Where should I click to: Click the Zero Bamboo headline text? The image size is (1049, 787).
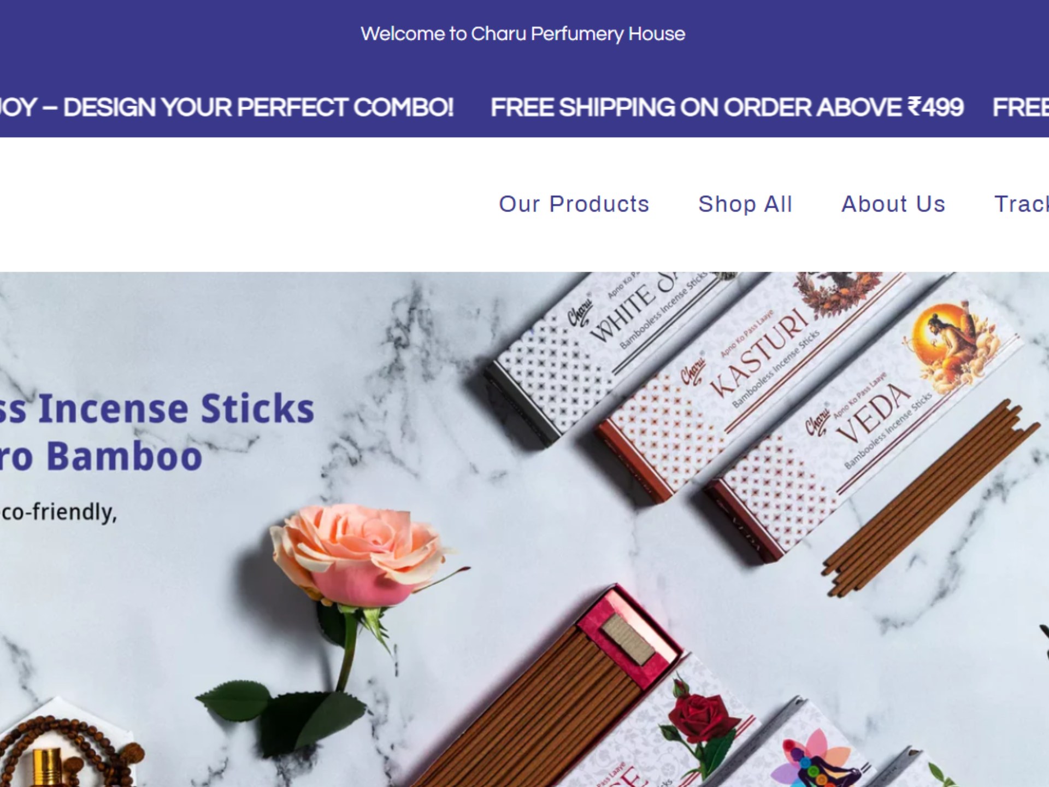pyautogui.click(x=101, y=456)
